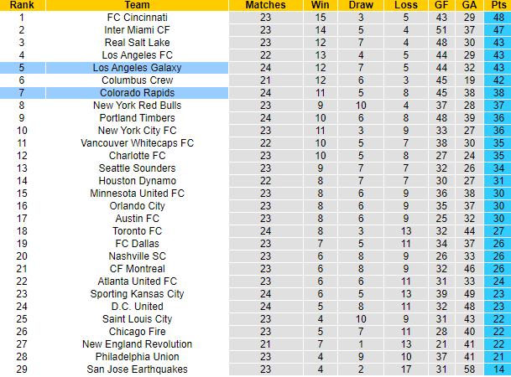Open New York Red Bulls link
This screenshot has height=377, width=511.
137,105
